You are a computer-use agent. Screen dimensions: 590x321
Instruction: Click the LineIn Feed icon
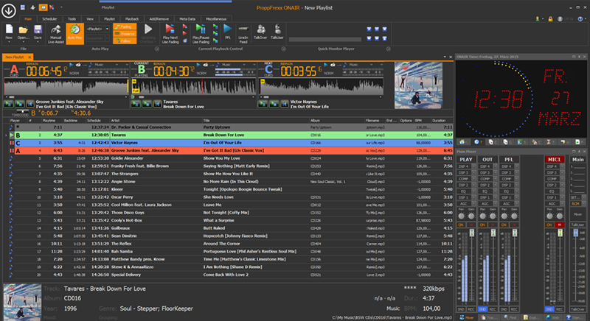pos(244,28)
